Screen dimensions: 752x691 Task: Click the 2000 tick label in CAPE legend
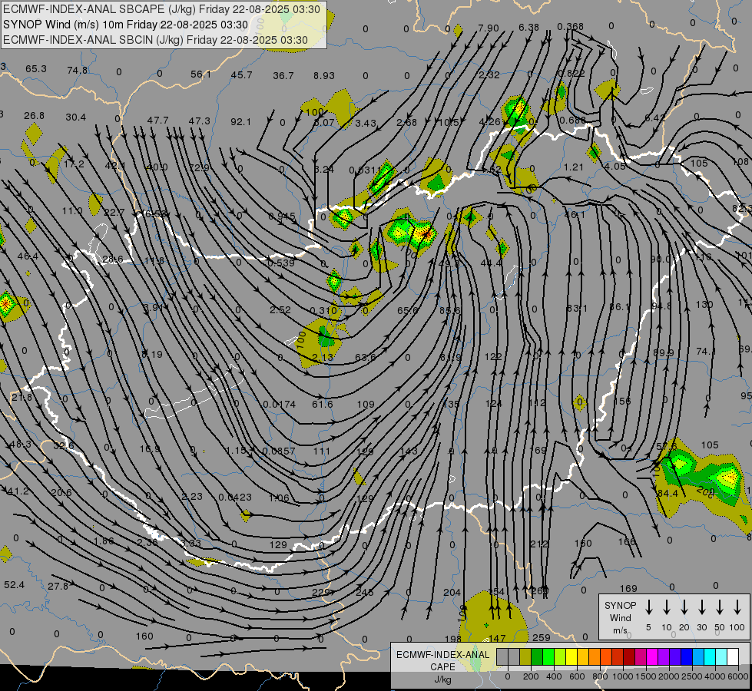coord(669,676)
